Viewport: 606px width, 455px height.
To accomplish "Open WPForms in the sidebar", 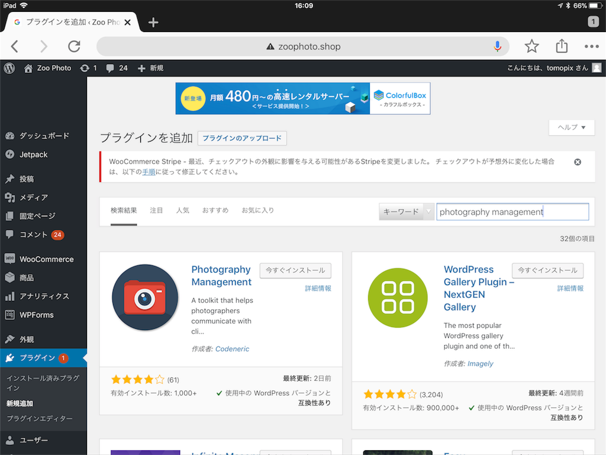I will pos(43,315).
